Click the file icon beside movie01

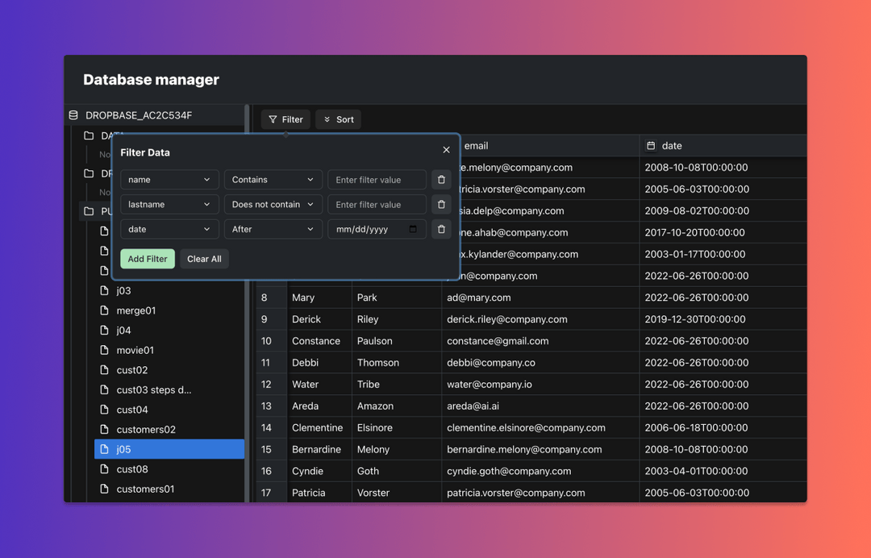tap(104, 350)
